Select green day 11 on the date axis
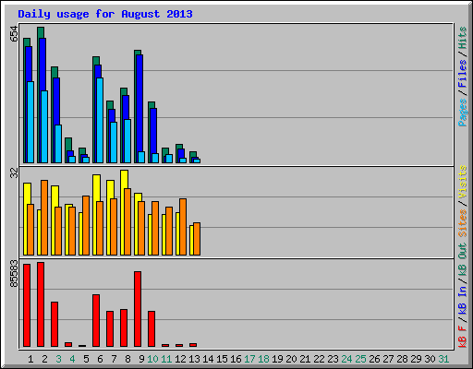The height and width of the screenshot is (369, 473). click(166, 359)
